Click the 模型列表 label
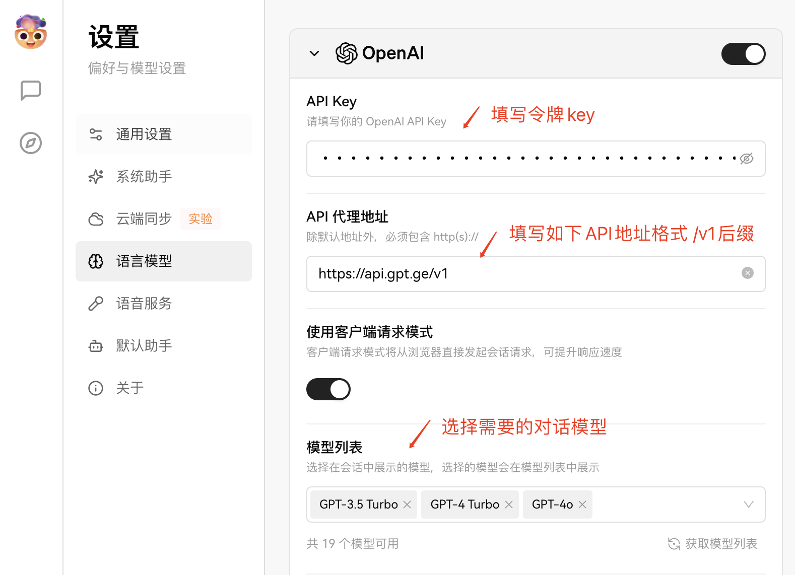This screenshot has width=795, height=575. click(335, 448)
